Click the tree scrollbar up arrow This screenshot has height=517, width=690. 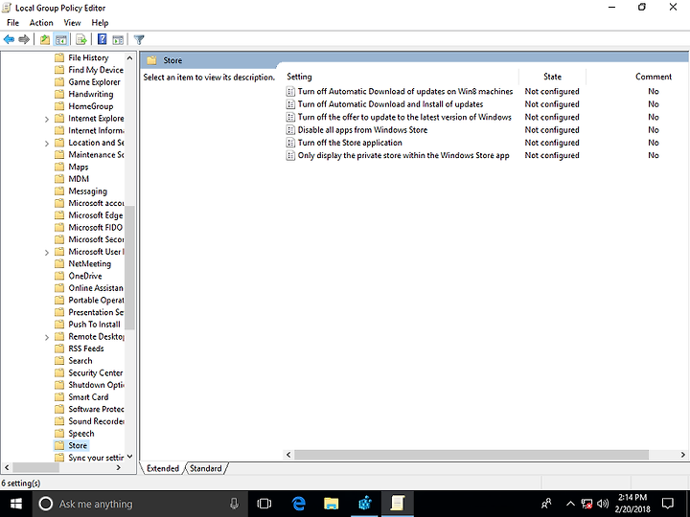[129, 58]
